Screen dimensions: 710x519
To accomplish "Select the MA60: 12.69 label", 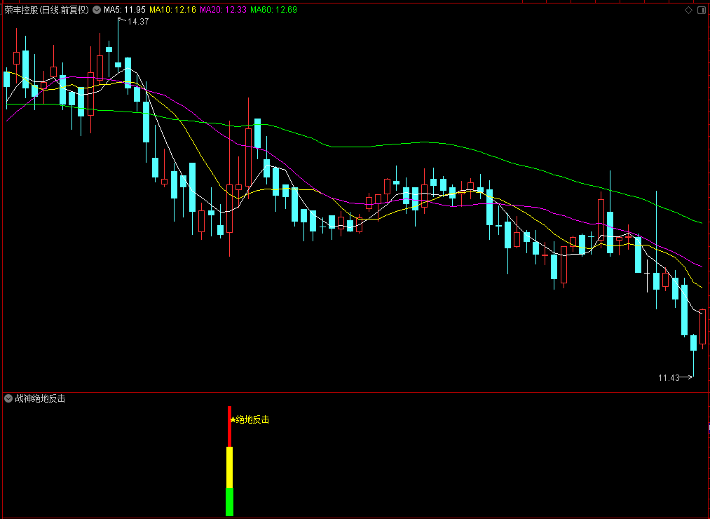I will click(x=273, y=10).
